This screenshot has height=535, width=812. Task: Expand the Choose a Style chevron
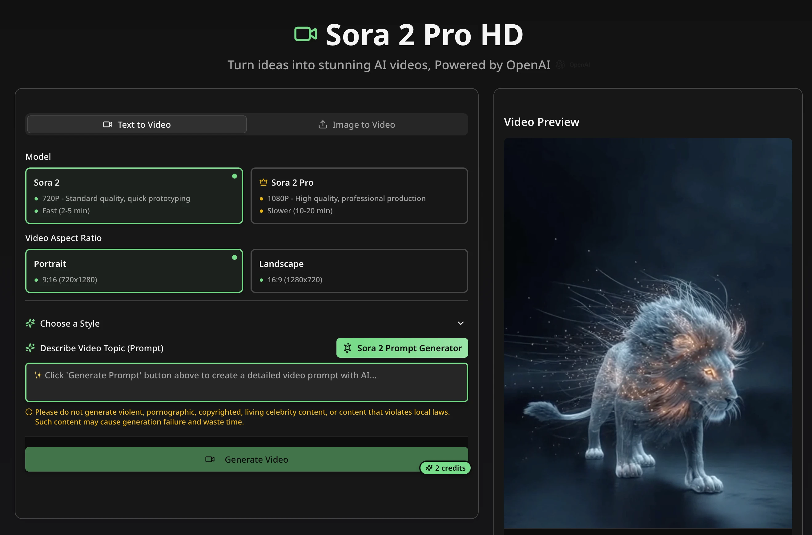[x=460, y=323]
